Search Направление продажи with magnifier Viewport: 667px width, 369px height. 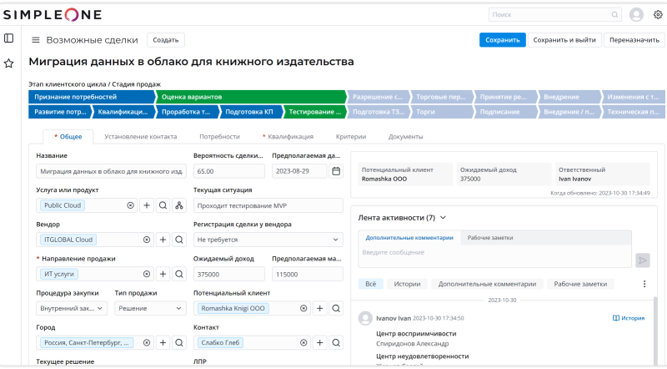pyautogui.click(x=179, y=274)
